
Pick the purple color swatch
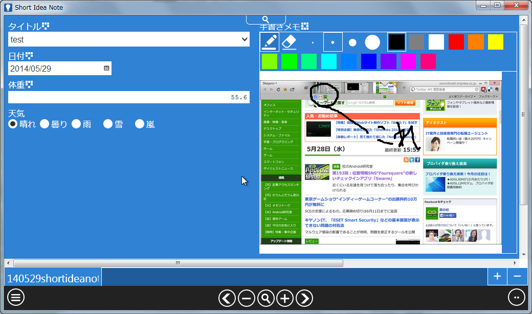pos(388,62)
